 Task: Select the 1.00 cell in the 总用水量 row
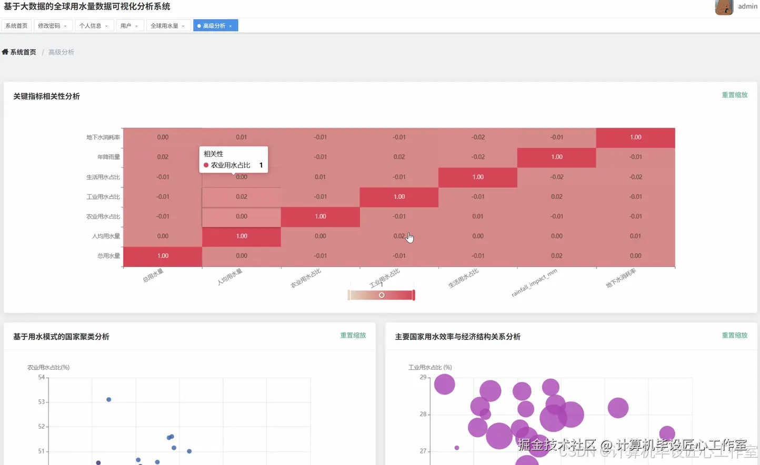point(163,256)
